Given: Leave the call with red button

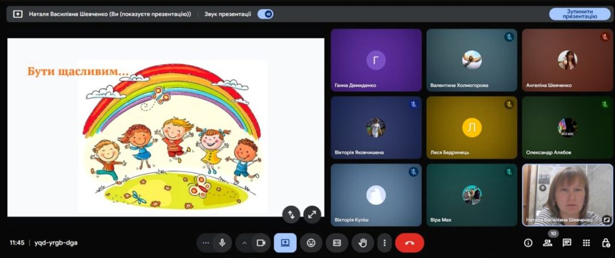Looking at the screenshot, I should 410,242.
